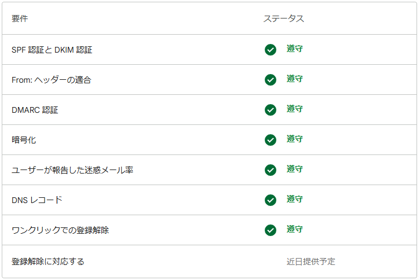Viewport: 420px width, 280px height.
Task: Click the ワンクリックでの登録解除 green checkmark
Action: [270, 230]
